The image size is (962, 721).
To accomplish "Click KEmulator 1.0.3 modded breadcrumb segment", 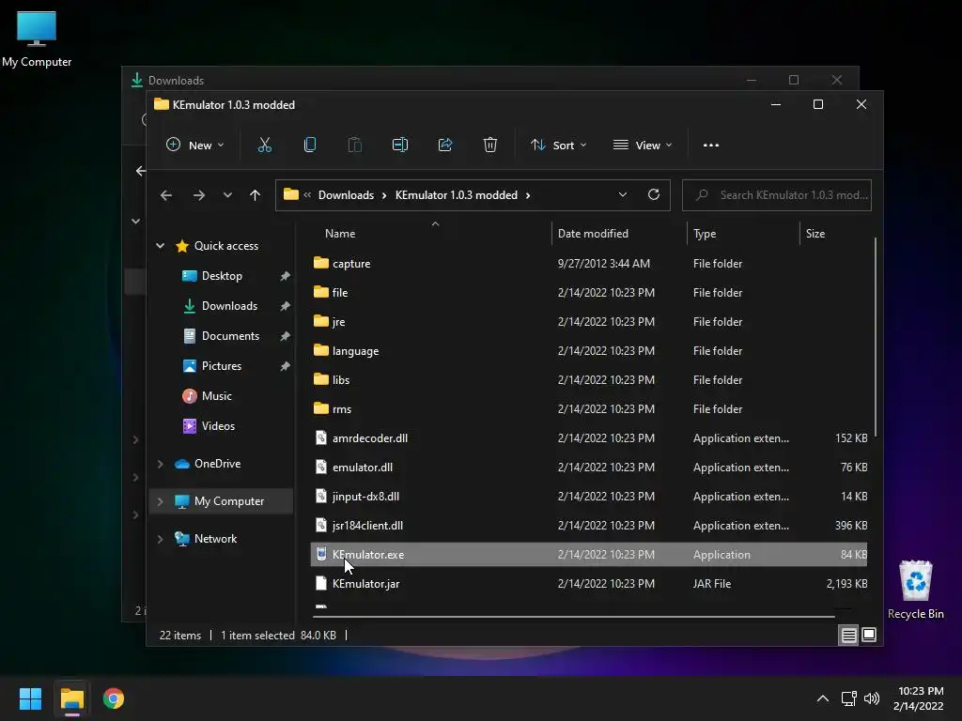I will 457,195.
